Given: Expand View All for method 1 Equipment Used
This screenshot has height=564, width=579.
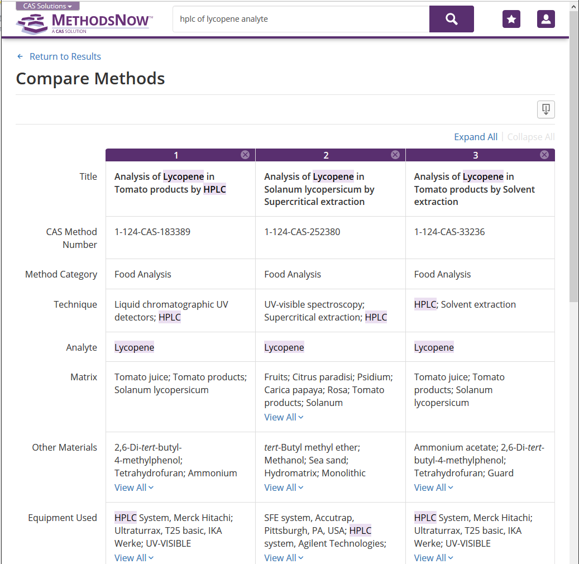Looking at the screenshot, I should 134,558.
